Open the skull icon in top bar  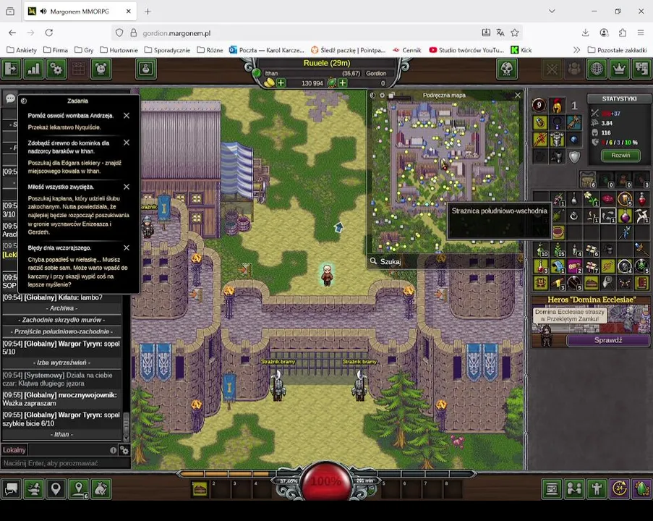[x=507, y=69]
